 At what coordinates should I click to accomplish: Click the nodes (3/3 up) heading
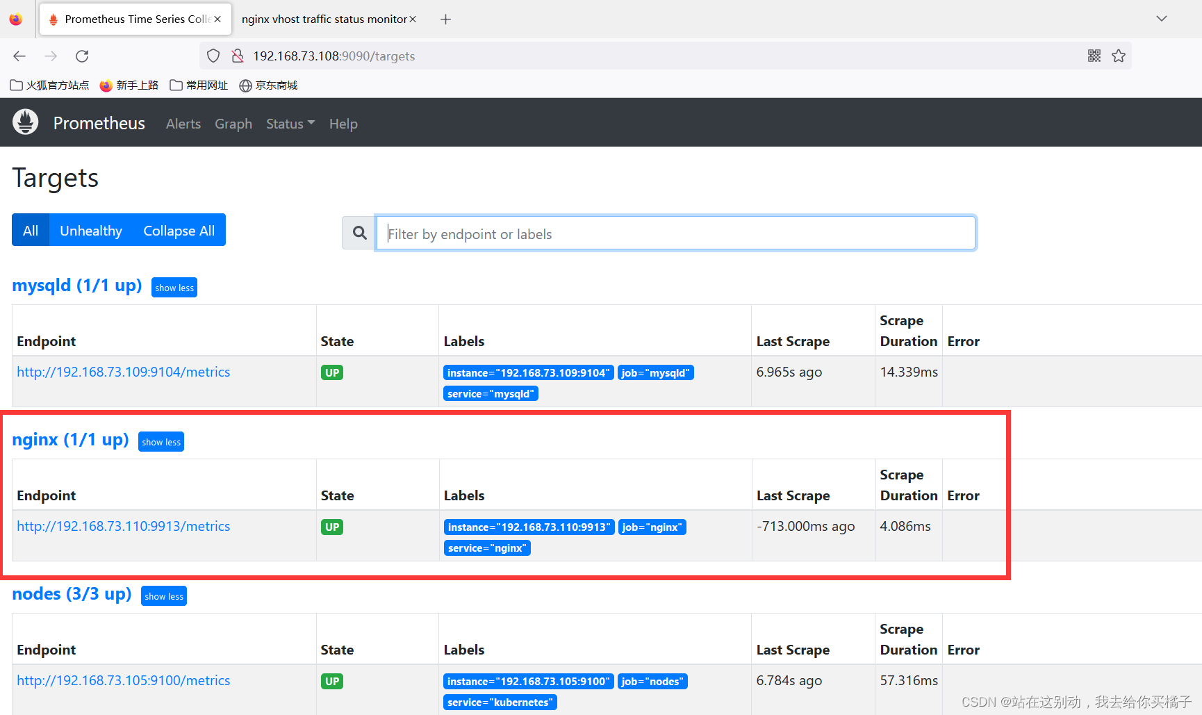[72, 594]
